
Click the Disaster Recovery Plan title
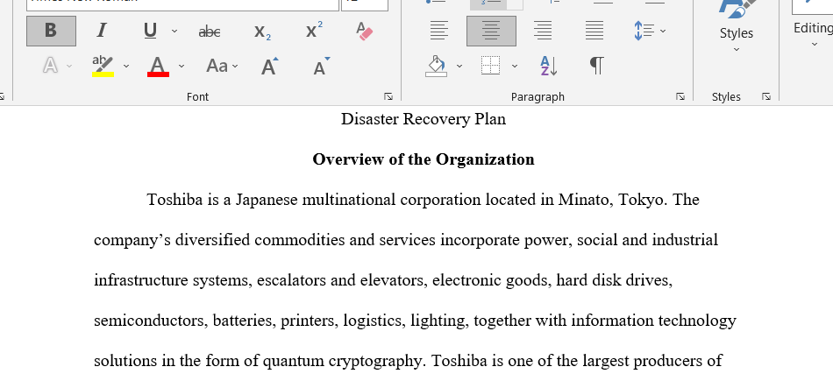pyautogui.click(x=424, y=119)
